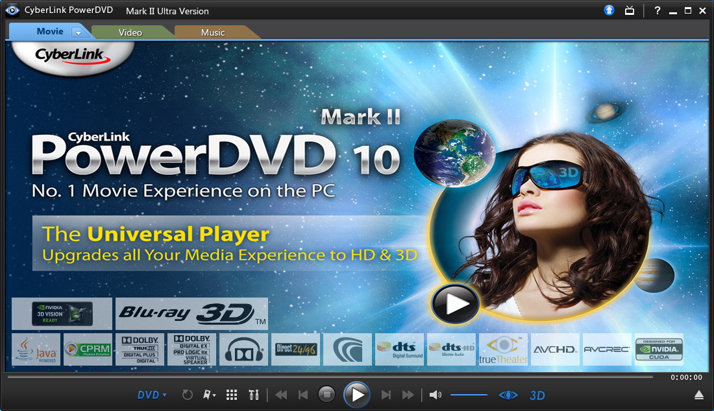Screen dimensions: 714x411
Task: Click the NVIDIA CUDA badge
Action: point(659,349)
